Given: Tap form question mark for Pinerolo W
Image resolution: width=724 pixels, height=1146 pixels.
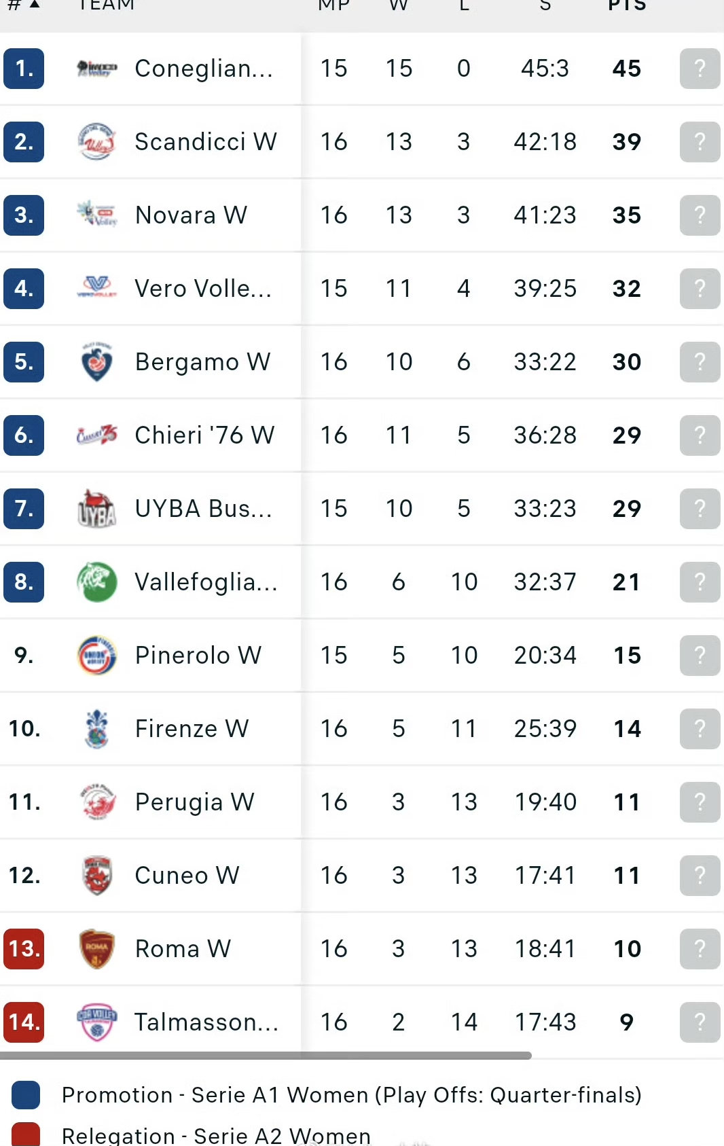Looking at the screenshot, I should 700,655.
